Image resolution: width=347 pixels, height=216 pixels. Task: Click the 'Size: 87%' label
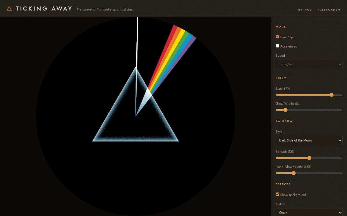(283, 89)
